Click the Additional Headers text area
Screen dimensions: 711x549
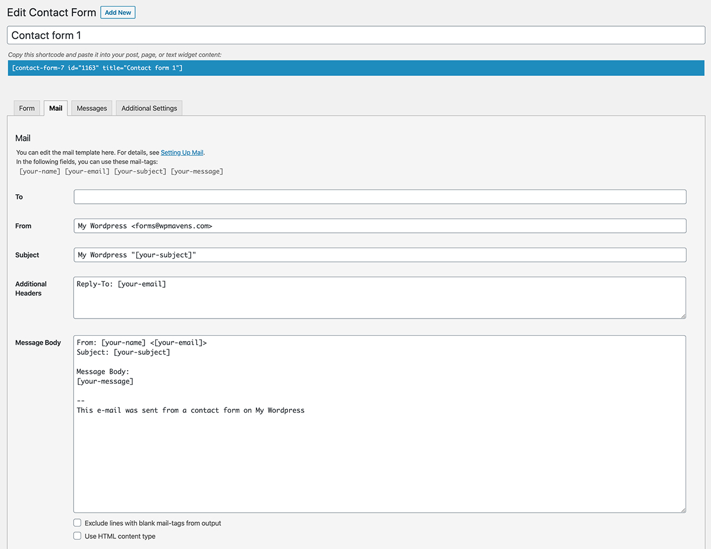click(379, 296)
